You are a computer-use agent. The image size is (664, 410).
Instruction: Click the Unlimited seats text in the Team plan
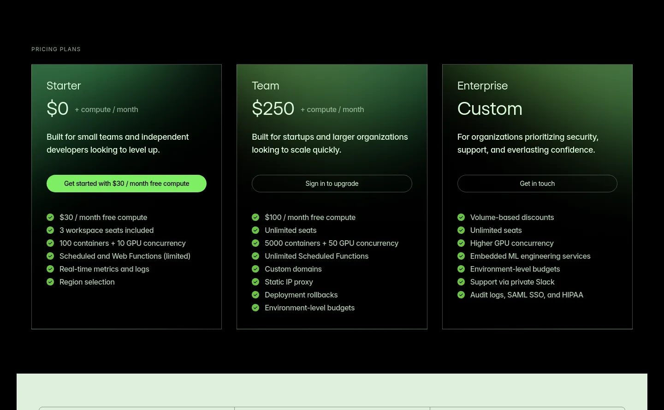click(x=290, y=230)
